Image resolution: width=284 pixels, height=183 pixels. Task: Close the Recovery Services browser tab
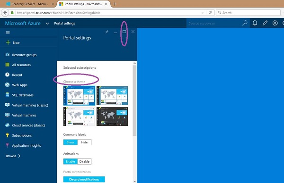[53, 4]
